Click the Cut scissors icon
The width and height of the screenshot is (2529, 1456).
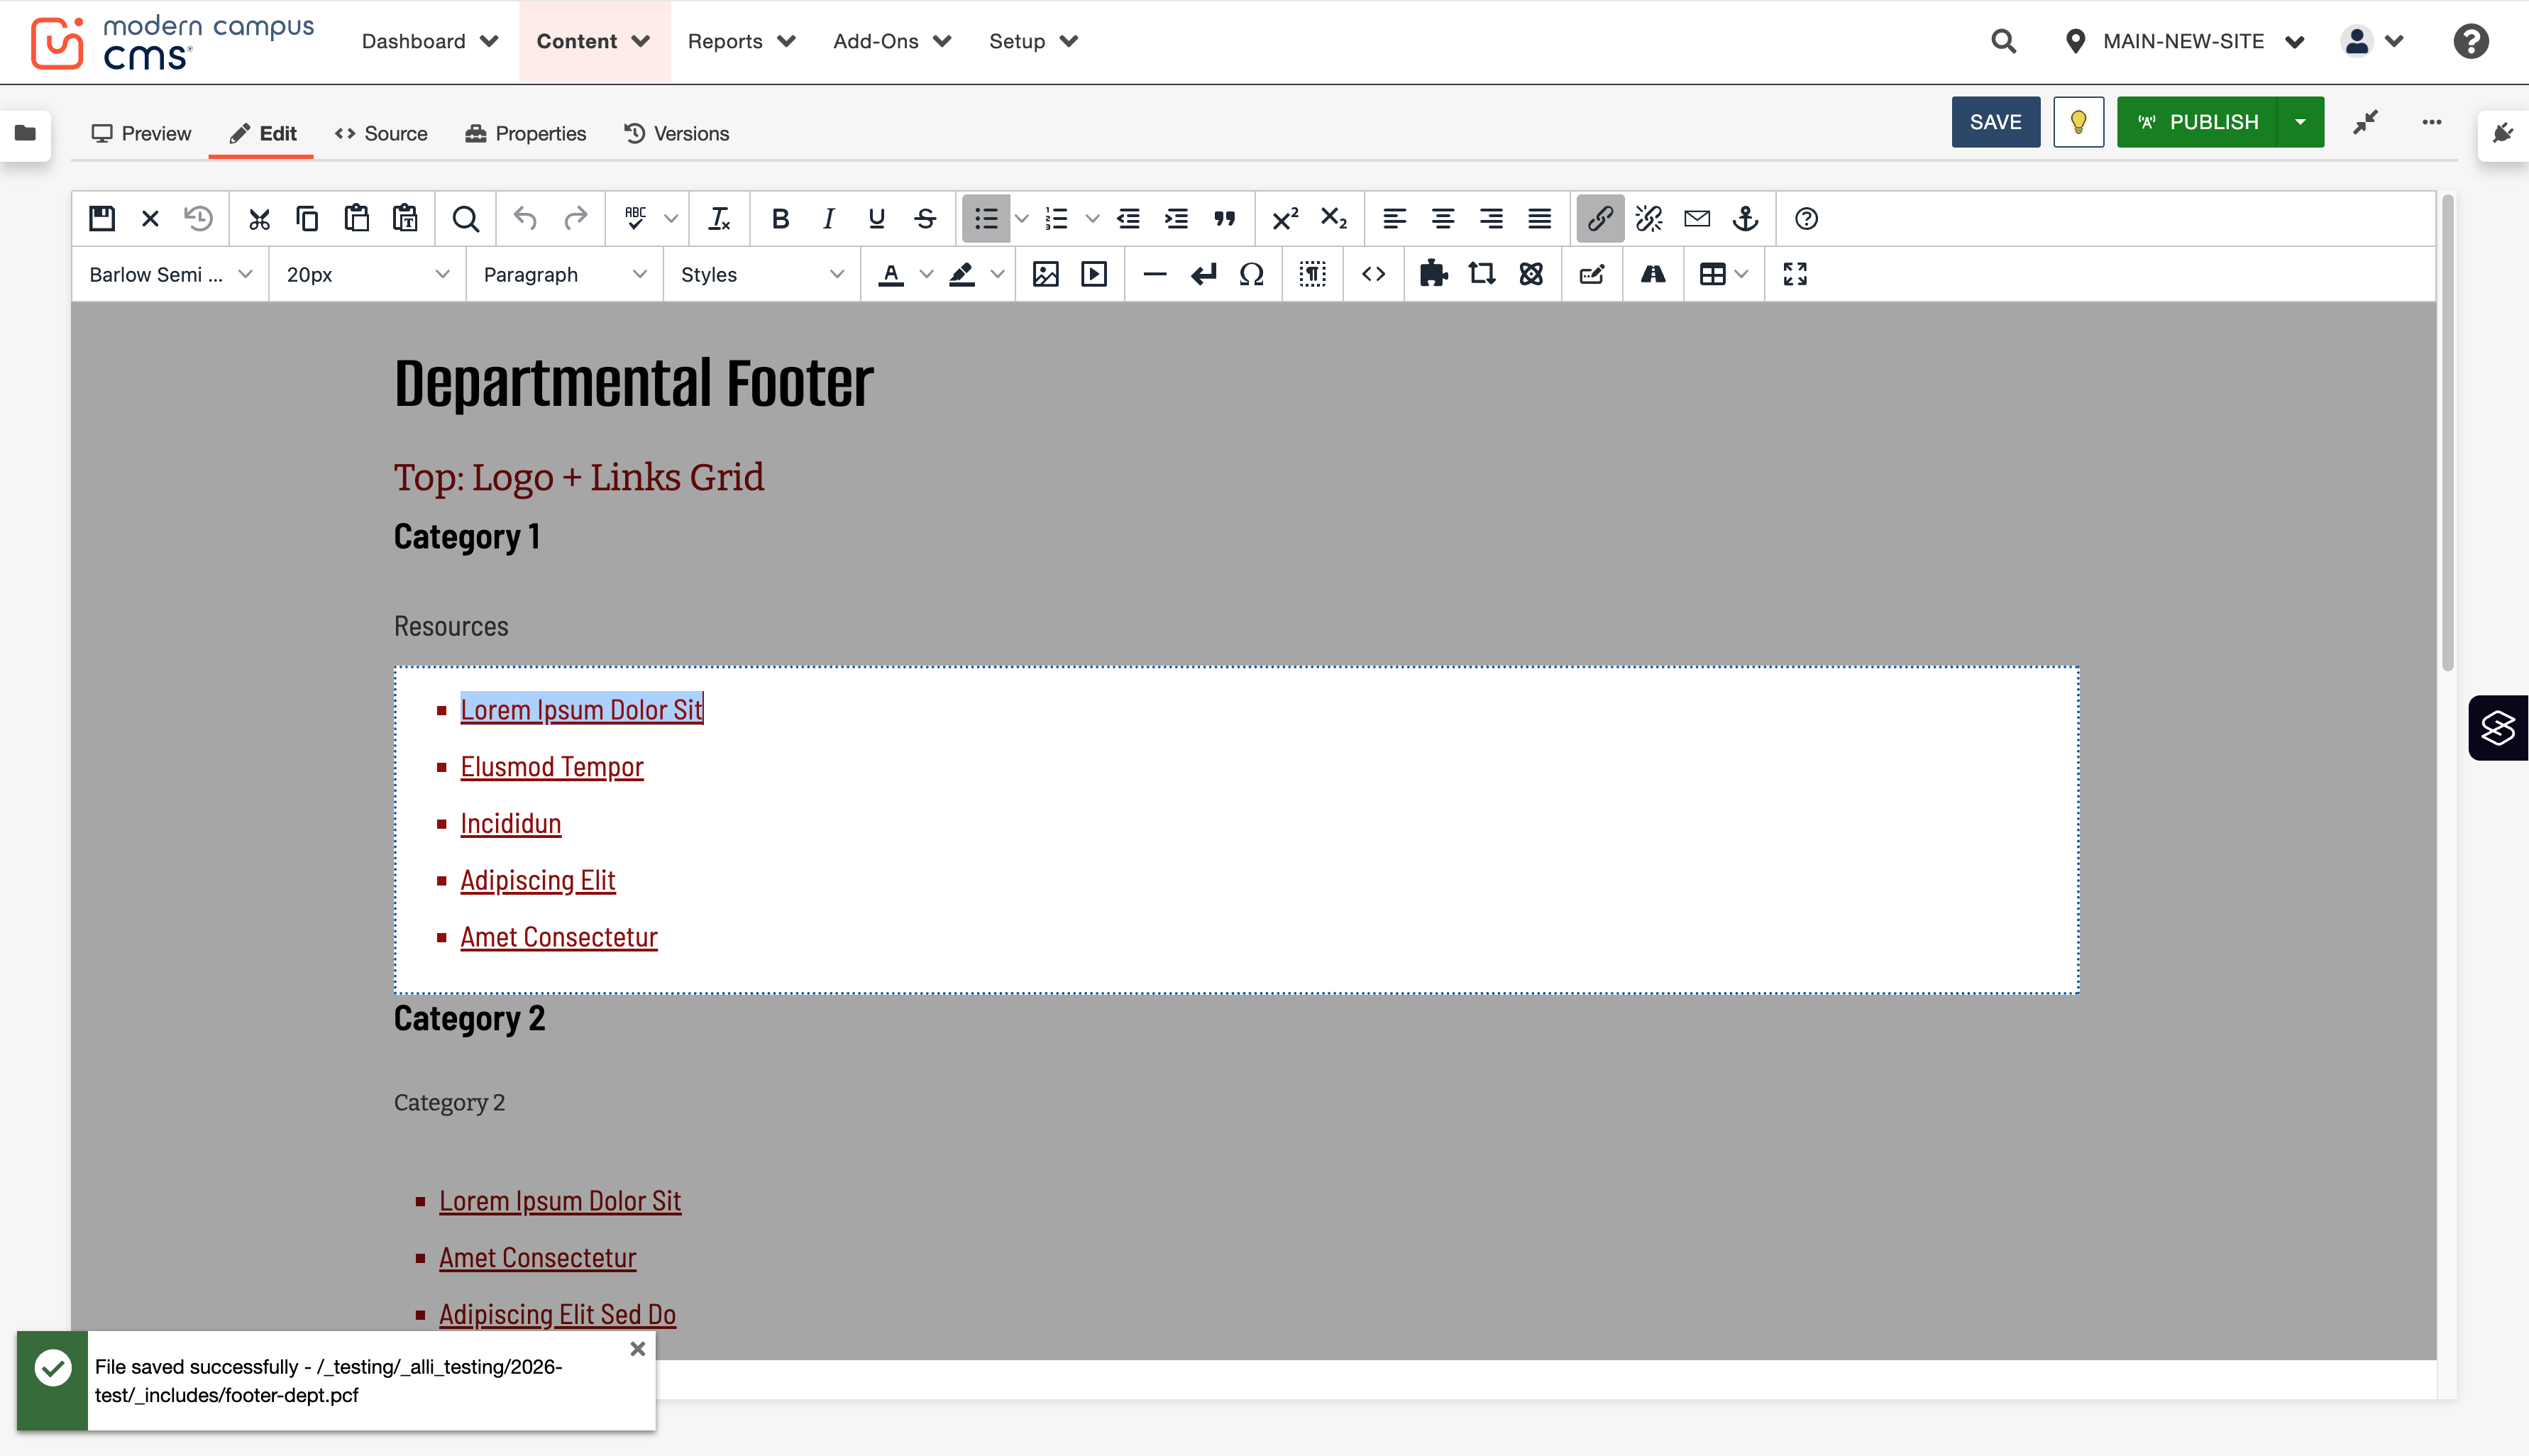(x=259, y=218)
